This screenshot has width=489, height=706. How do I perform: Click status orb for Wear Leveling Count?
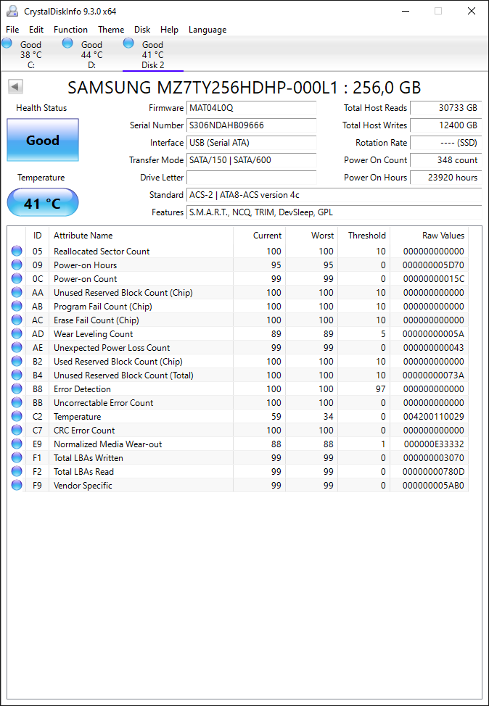17,333
